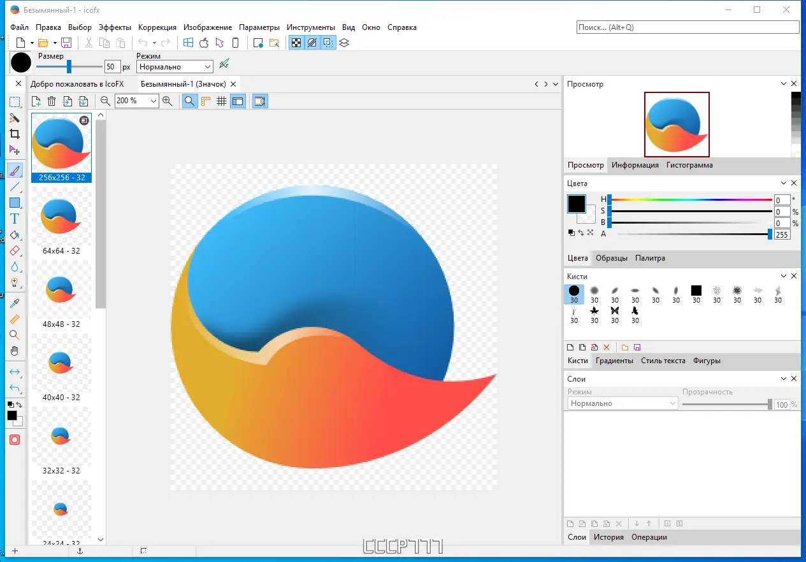Select the Hand pan tool
Viewport: 806px width, 562px height.
[x=15, y=351]
